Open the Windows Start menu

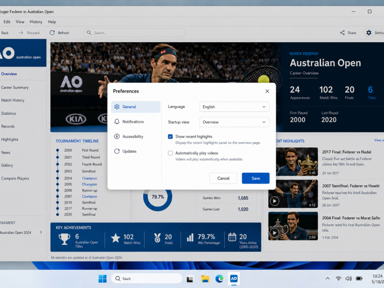[102, 278]
